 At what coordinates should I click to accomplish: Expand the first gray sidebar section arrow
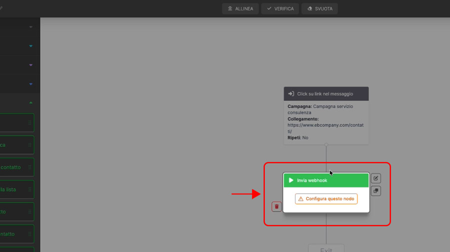coord(31,27)
